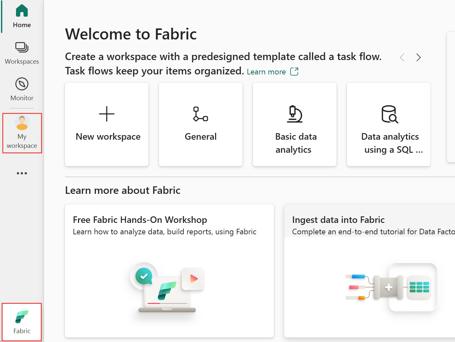Viewport: 455px width, 342px height.
Task: Click the General task flow icon
Action: pyautogui.click(x=201, y=114)
